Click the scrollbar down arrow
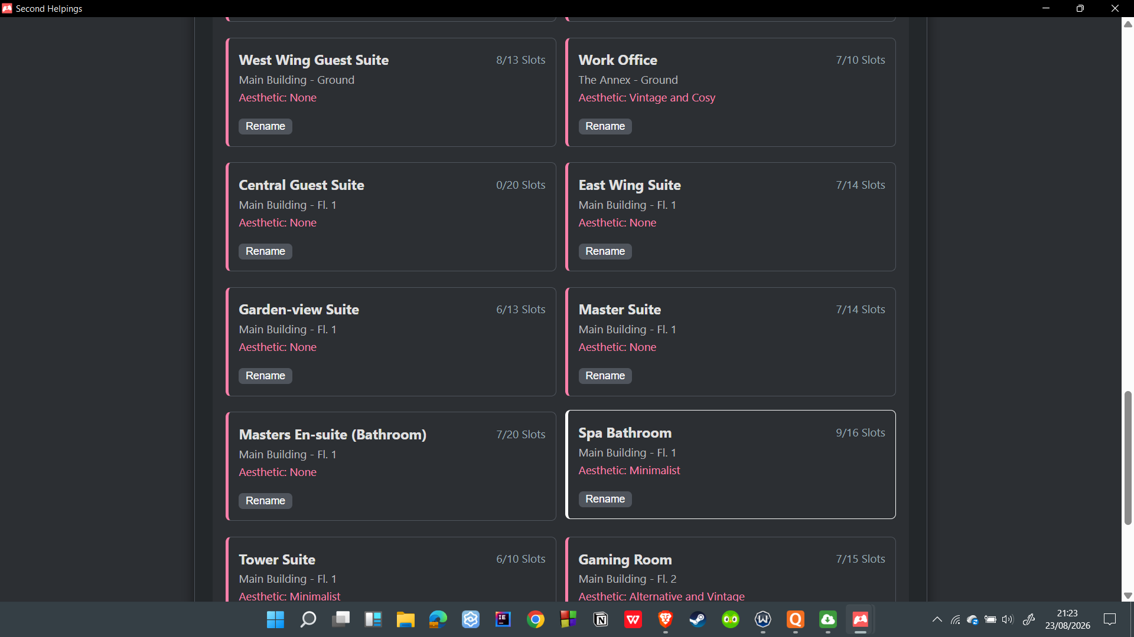The image size is (1134, 637). [1128, 596]
